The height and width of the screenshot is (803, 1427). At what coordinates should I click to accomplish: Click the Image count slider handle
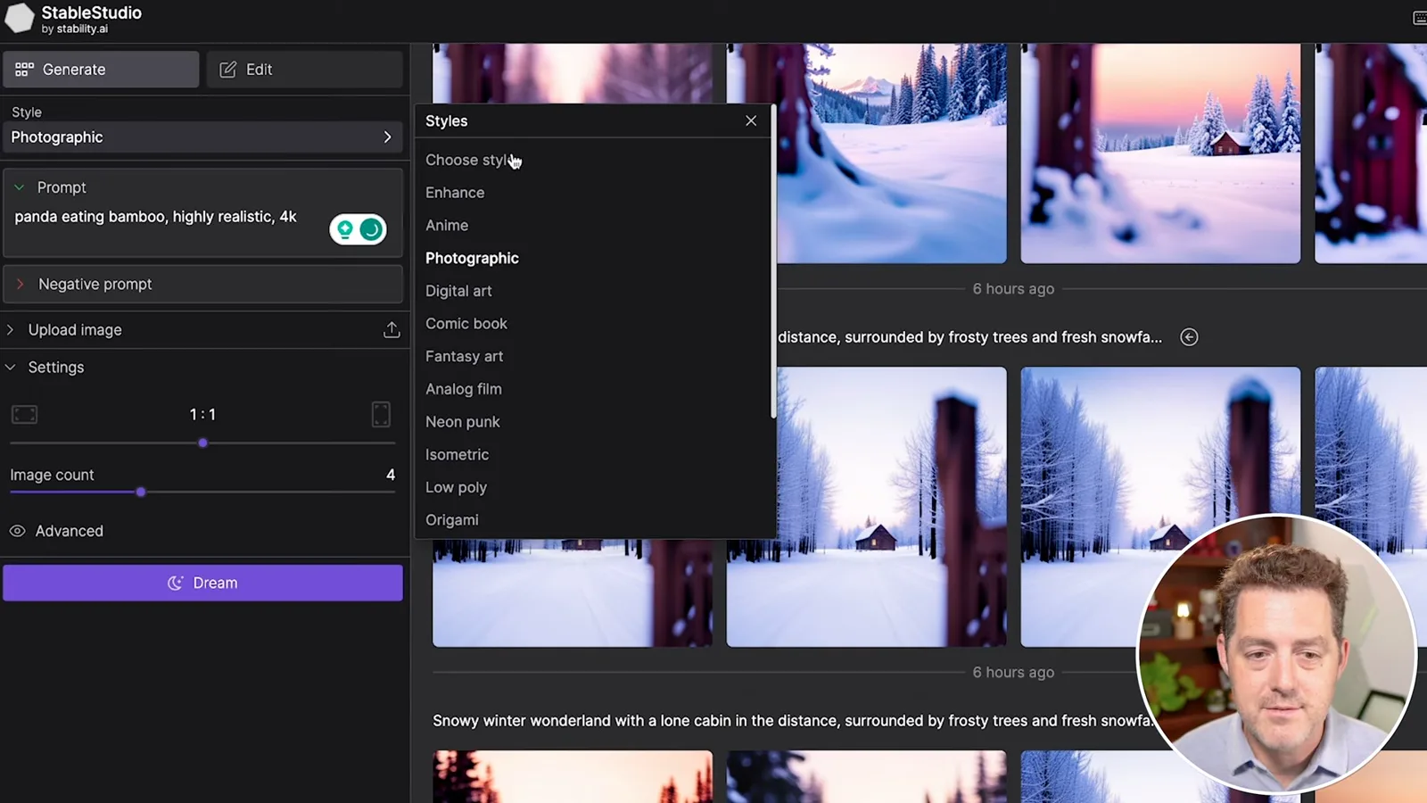[141, 492]
